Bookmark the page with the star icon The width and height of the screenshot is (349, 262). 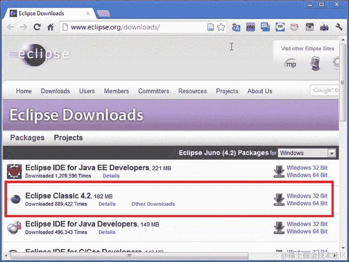pyautogui.click(x=221, y=27)
